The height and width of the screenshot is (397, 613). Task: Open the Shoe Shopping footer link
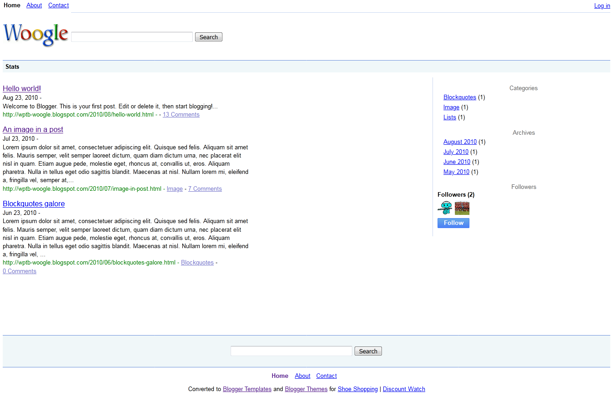coord(358,389)
